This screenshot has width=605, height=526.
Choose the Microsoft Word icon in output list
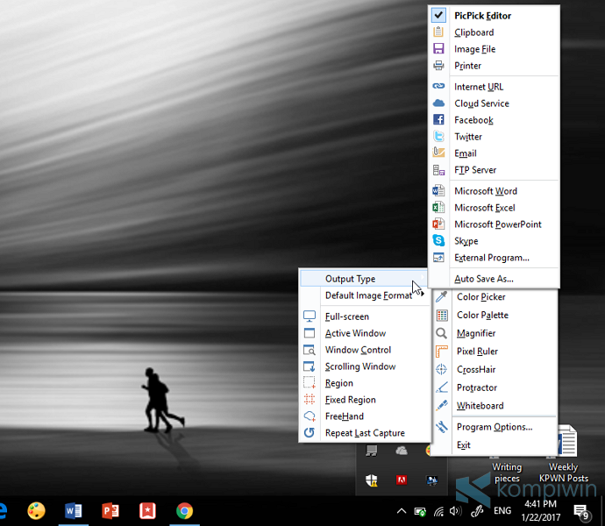pyautogui.click(x=438, y=190)
